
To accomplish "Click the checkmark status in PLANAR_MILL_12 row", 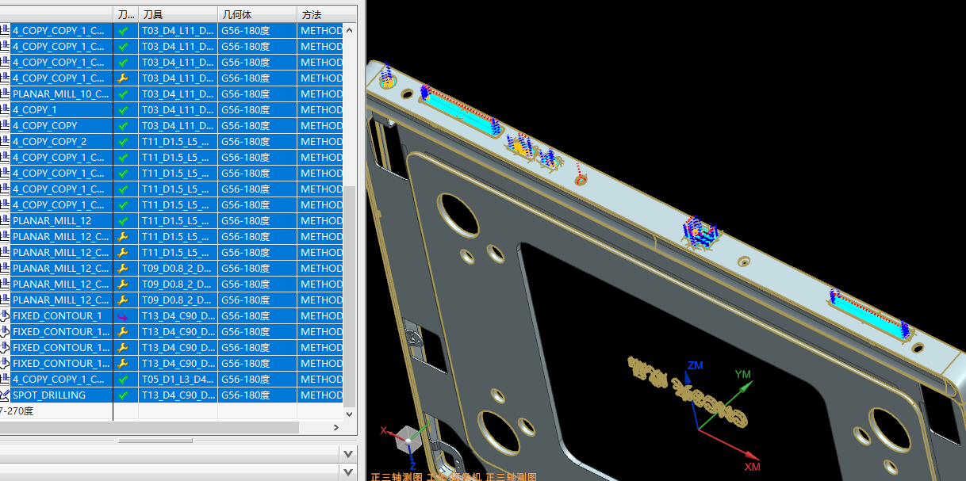I will (123, 220).
